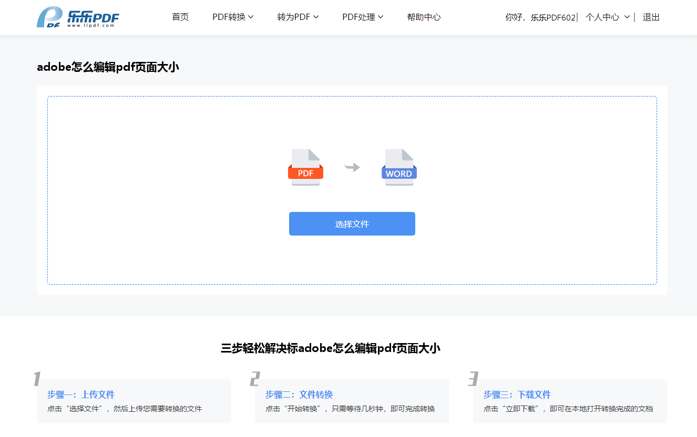697x437 pixels.
Task: Expand the 个人中心 dropdown
Action: (x=608, y=17)
